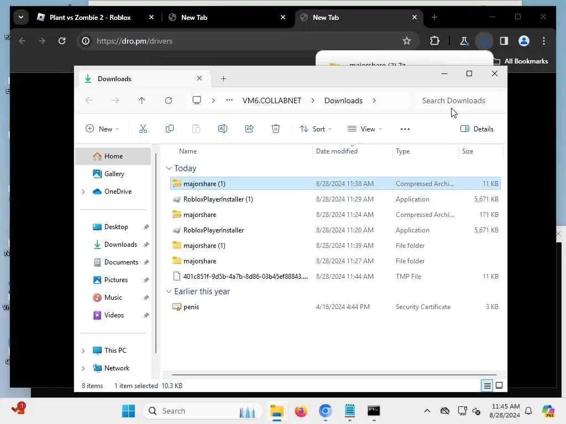
Task: Expand OneDrive in navigation pane
Action: coord(83,192)
